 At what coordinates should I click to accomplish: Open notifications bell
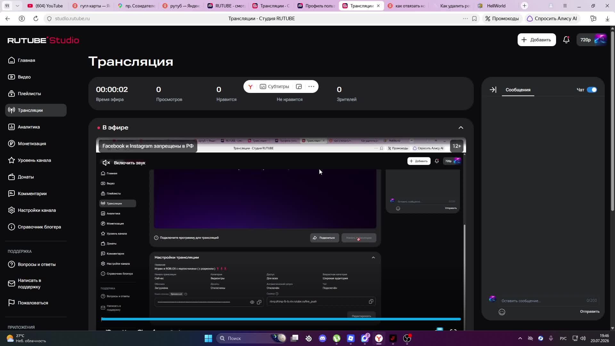pyautogui.click(x=566, y=40)
